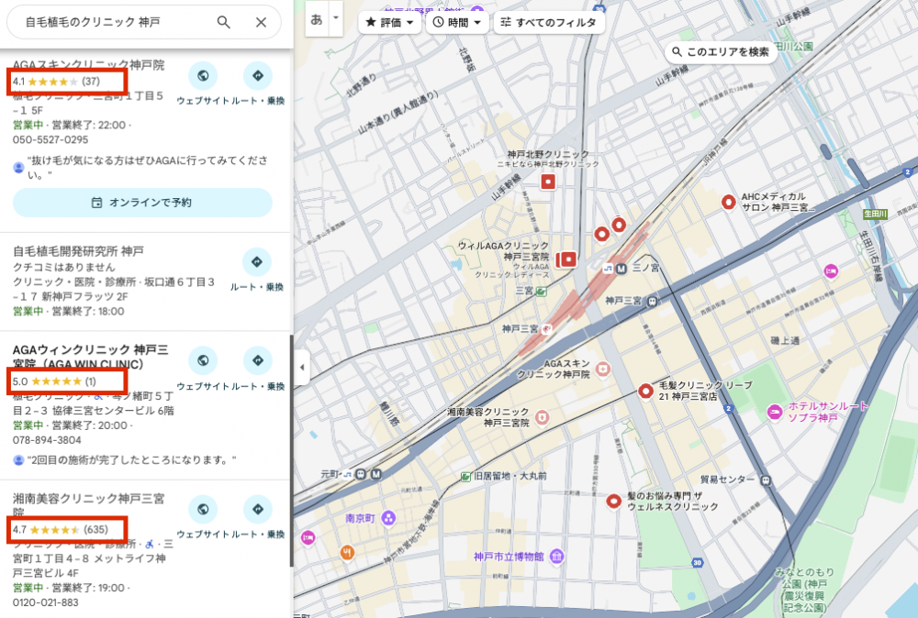Click the オンラインで予約 booking button
The image size is (918, 618).
(142, 202)
